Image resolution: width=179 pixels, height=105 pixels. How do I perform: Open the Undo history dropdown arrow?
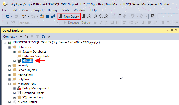click(x=137, y=17)
